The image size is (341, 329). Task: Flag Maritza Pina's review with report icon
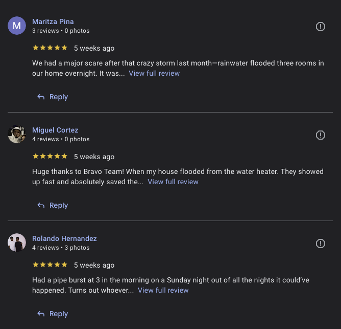point(321,27)
